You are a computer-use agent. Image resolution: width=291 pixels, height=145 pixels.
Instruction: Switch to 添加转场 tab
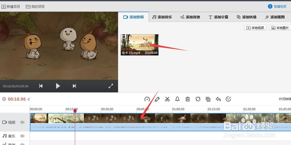(x=247, y=17)
